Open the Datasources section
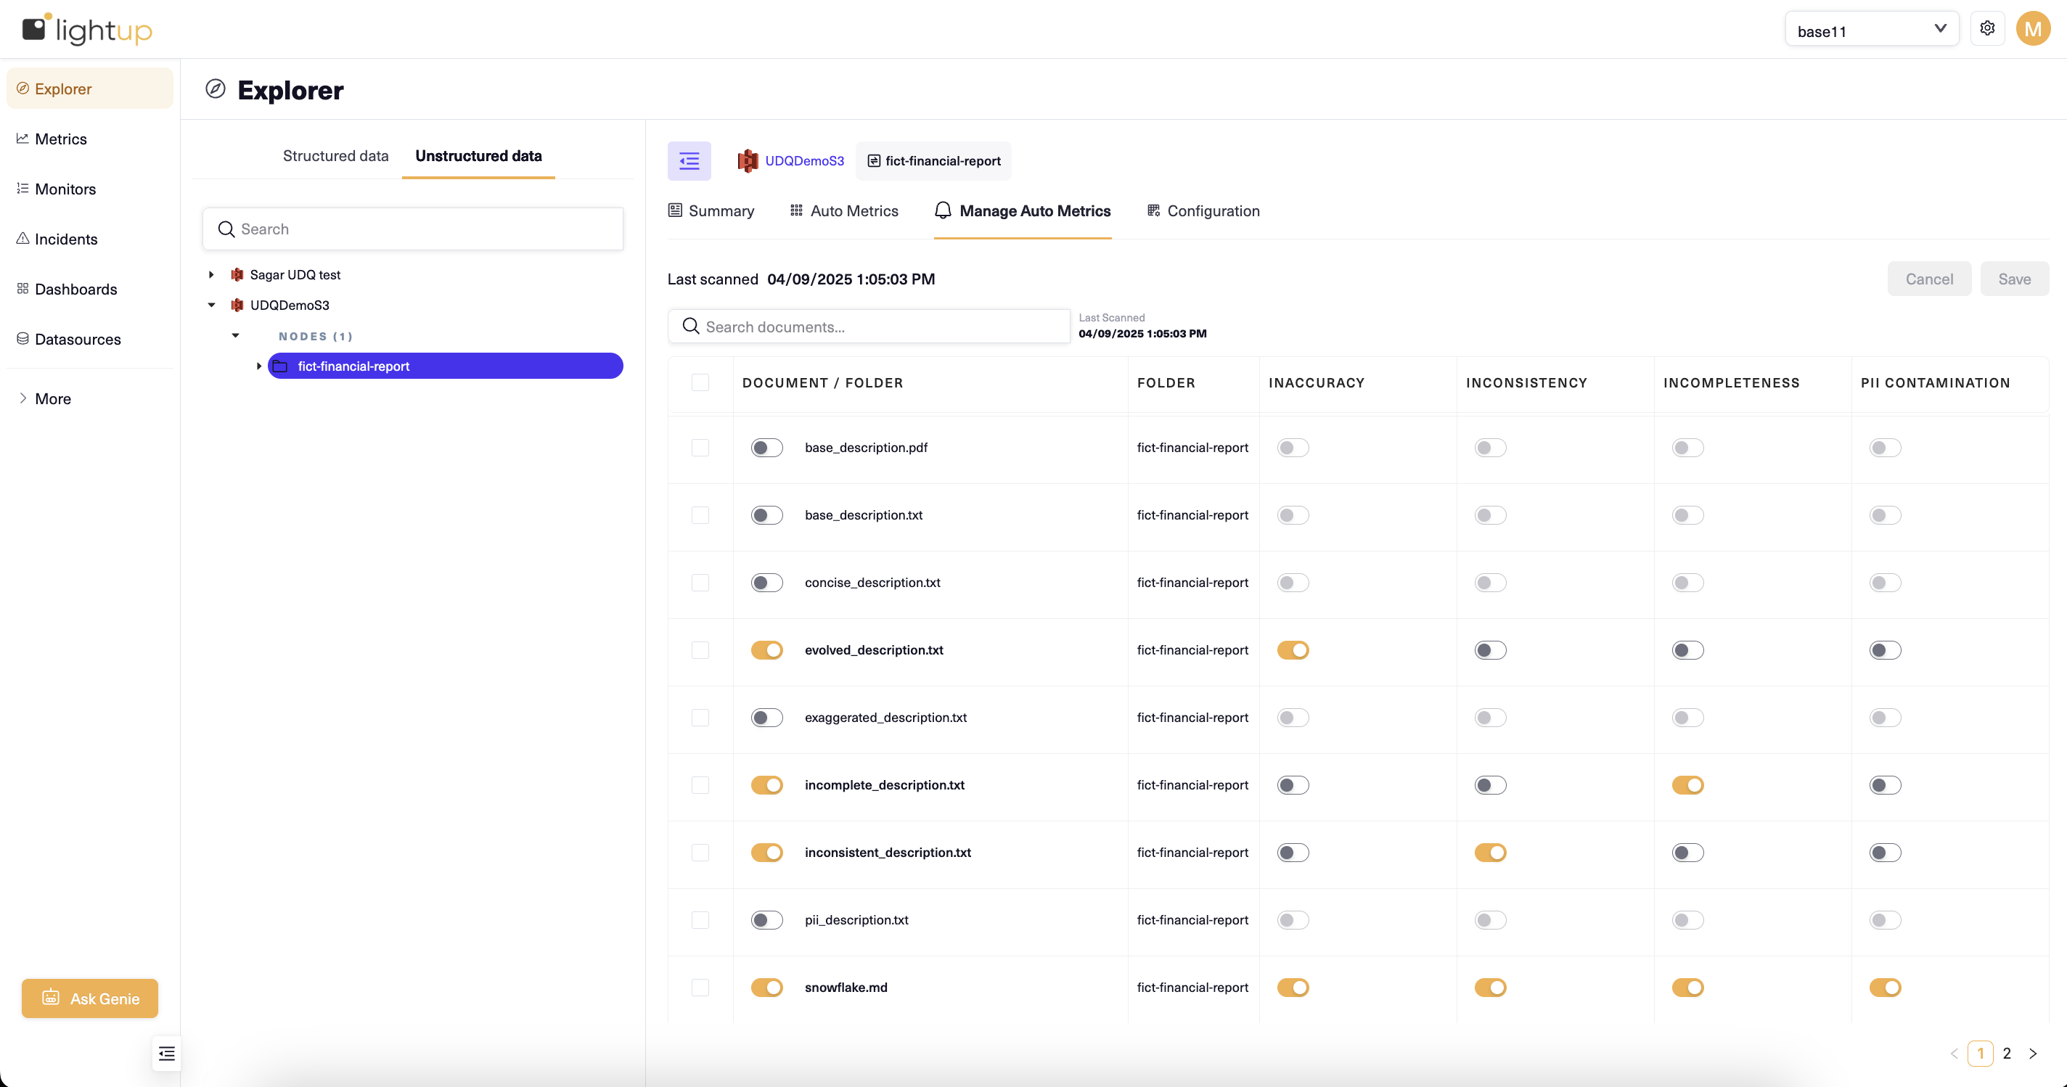Screen dimensions: 2067x1087 (x=78, y=340)
